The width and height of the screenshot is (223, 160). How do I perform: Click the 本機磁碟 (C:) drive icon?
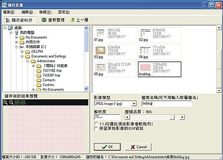coord(22,47)
